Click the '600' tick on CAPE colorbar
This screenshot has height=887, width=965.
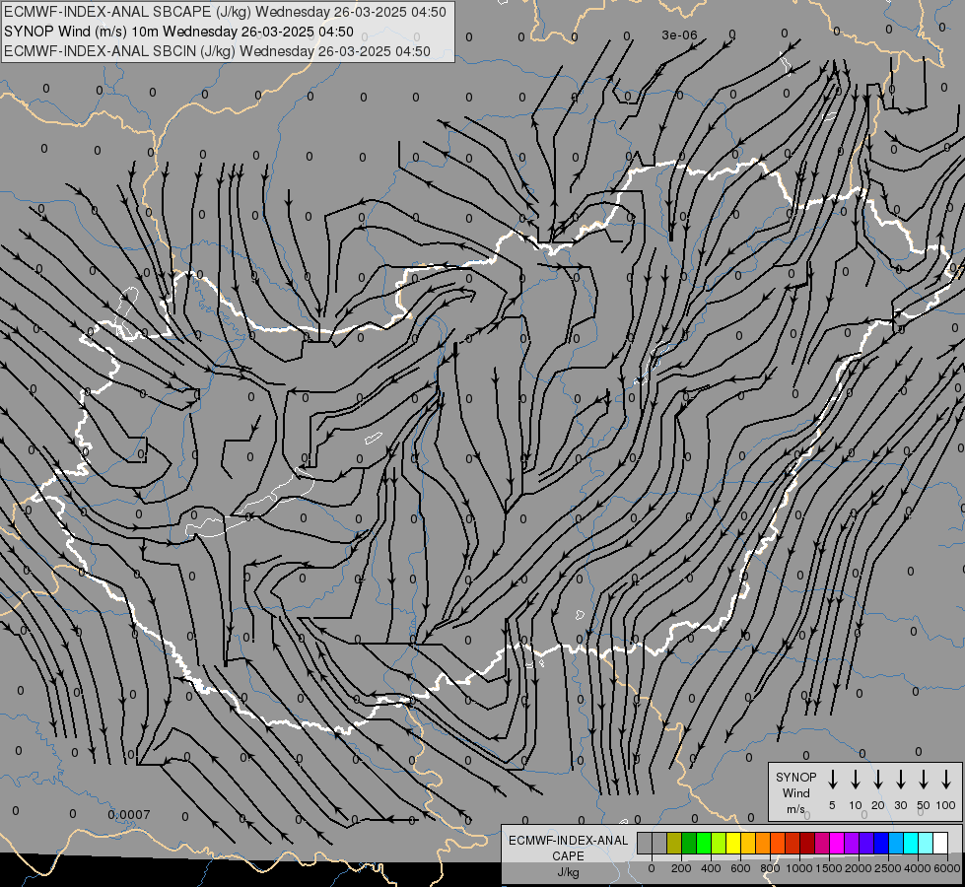tap(740, 868)
